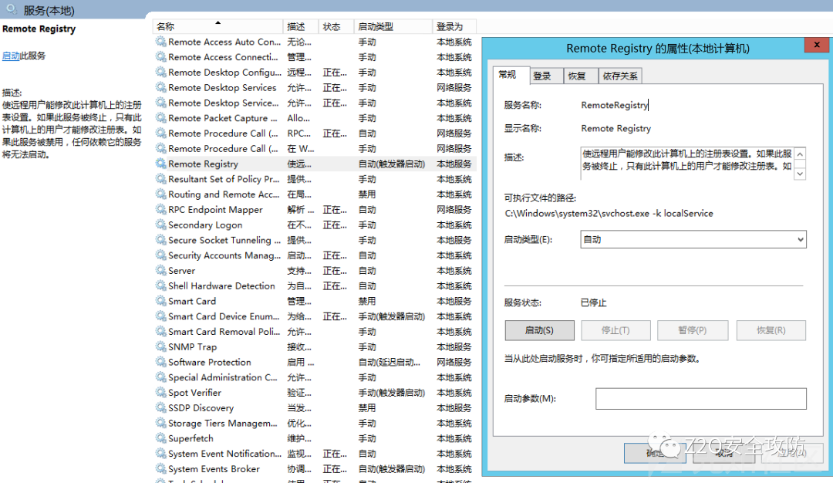Select the Remote Procedure Call (... 自动 row
833x483 pixels.
pos(314,133)
